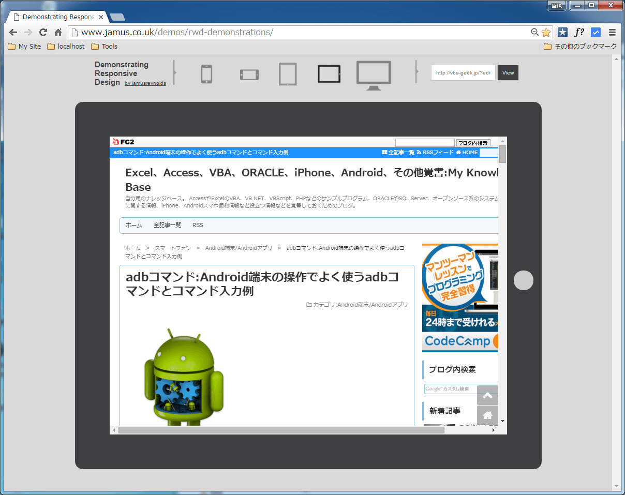
Task: Click the round home icon in the blog sidebar
Action: [x=487, y=415]
